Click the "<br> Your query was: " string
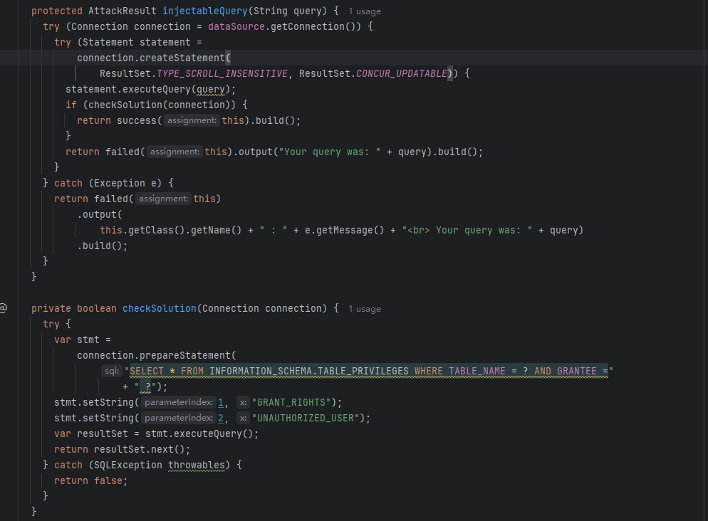Viewport: 708px width, 521px height. [x=467, y=231]
